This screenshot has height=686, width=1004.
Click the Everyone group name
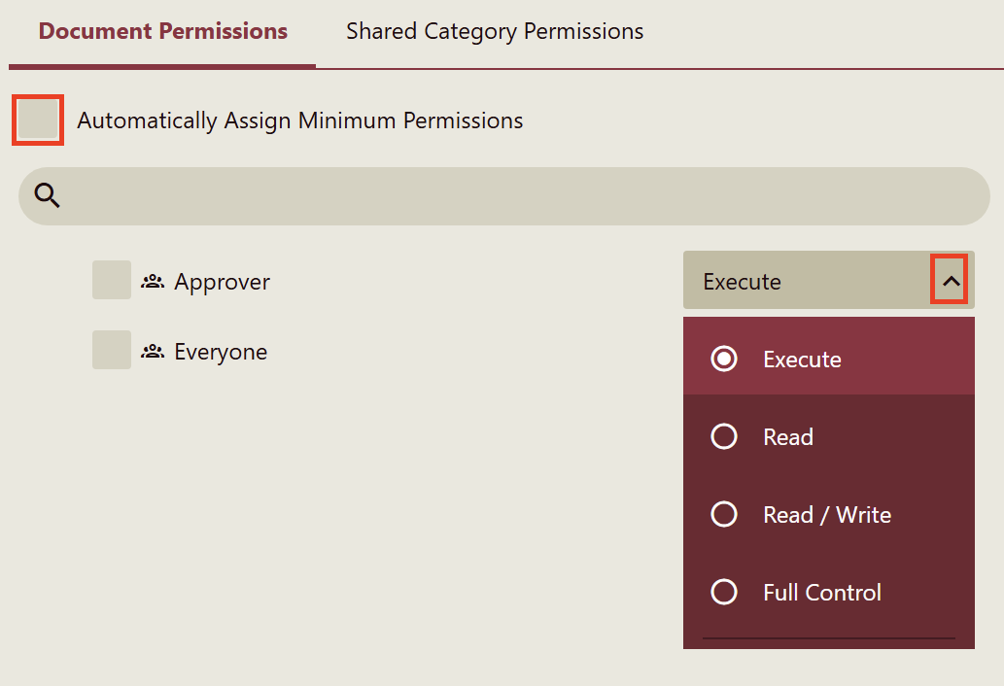(x=221, y=352)
